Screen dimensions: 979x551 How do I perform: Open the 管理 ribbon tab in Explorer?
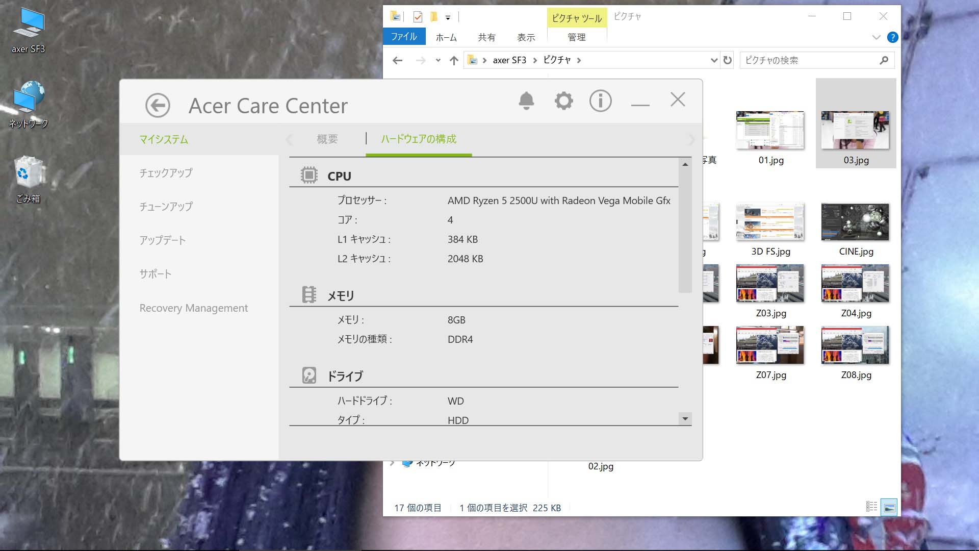[577, 37]
